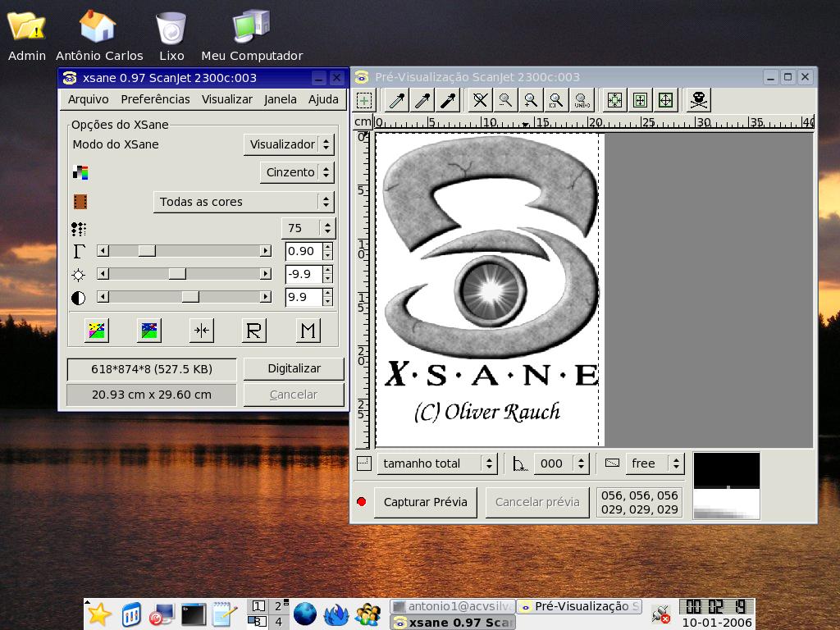Image resolution: width=840 pixels, height=630 pixels.
Task: Open the resolution 75 dropdown
Action: (x=308, y=228)
